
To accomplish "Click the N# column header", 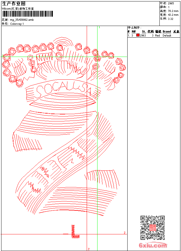I will point(134,32).
